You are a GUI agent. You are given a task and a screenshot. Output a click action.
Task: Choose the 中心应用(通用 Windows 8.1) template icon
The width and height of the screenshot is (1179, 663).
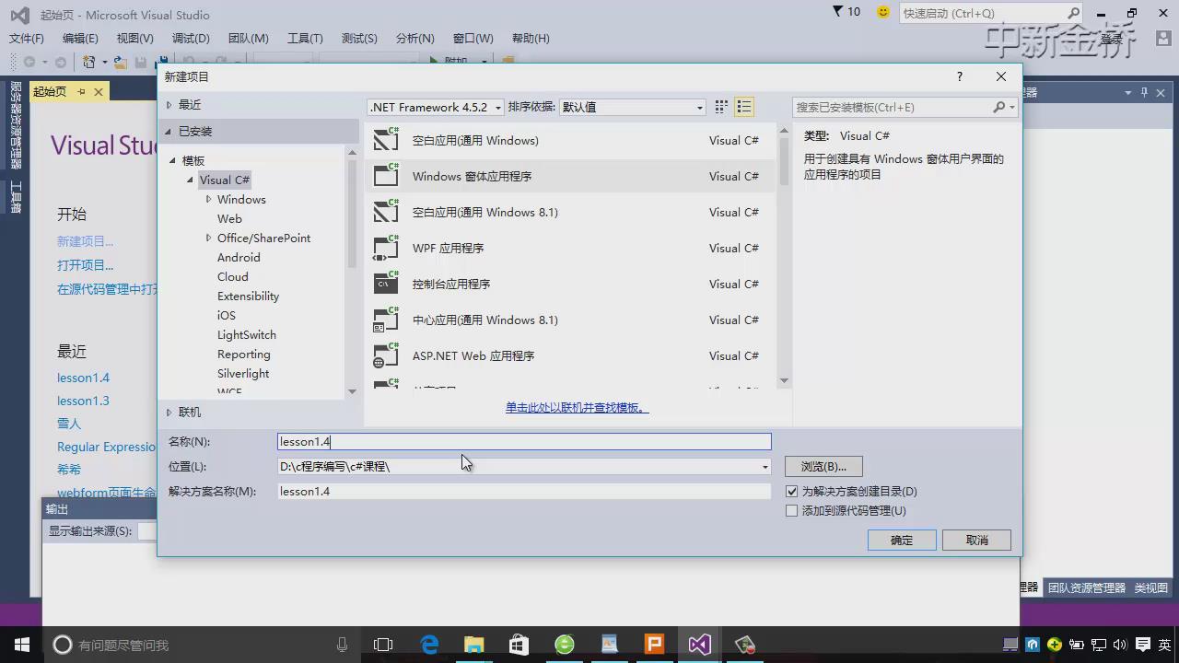386,319
